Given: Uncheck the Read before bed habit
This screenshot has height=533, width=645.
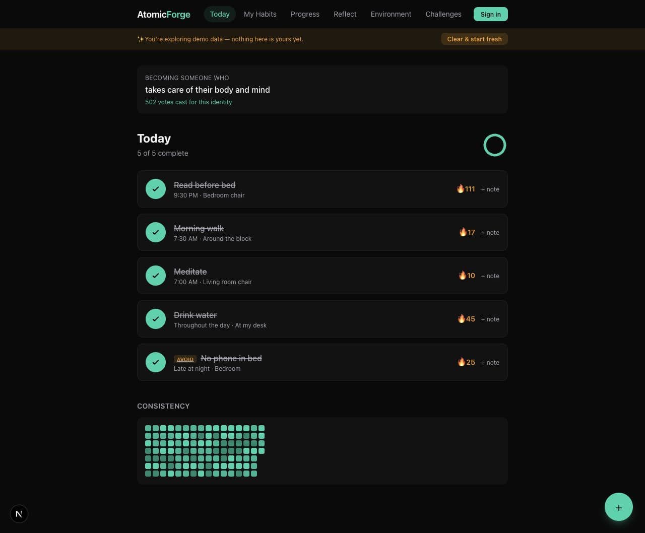Looking at the screenshot, I should (156, 189).
